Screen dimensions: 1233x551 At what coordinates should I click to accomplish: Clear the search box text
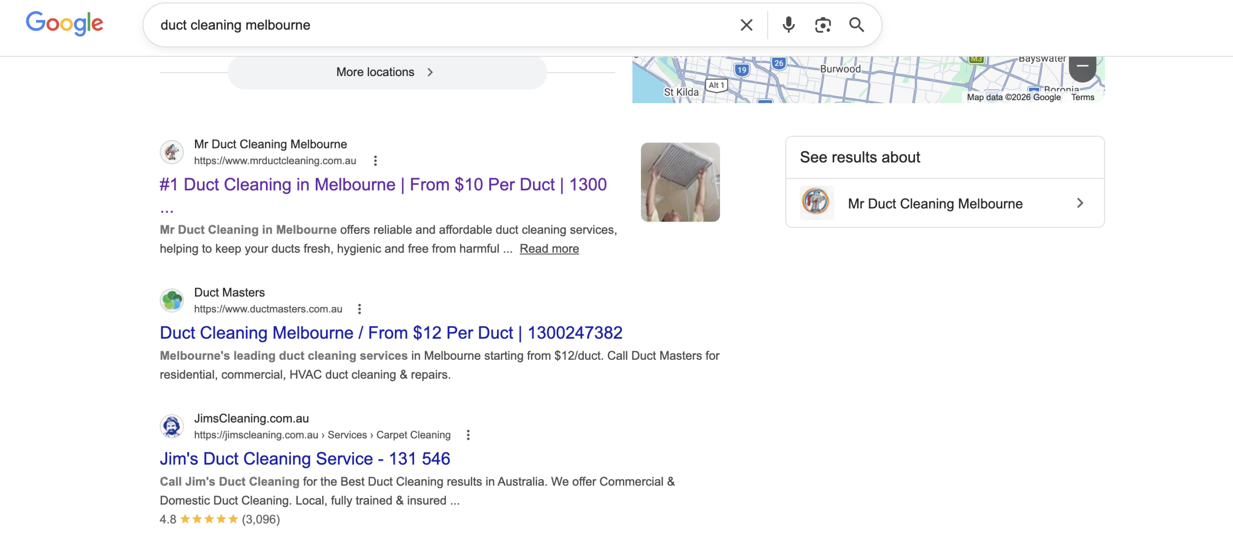click(746, 25)
